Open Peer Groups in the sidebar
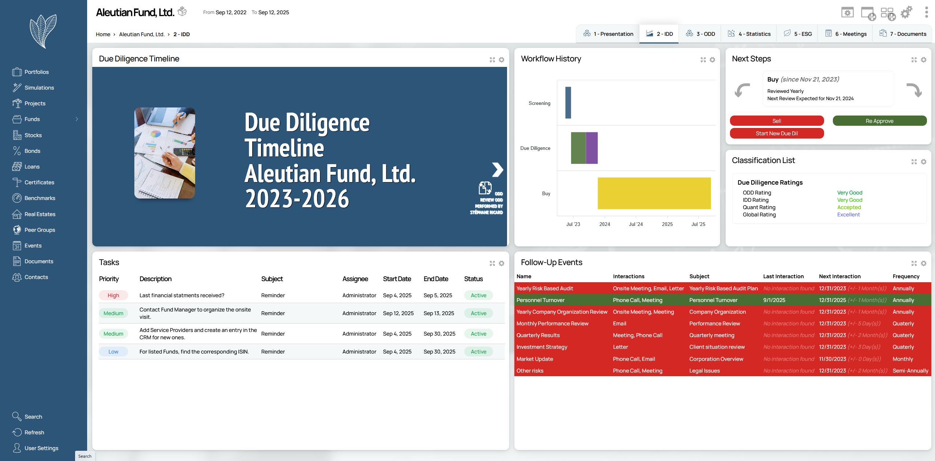 [x=40, y=230]
